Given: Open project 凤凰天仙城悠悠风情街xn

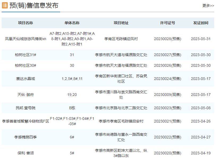Looking at the screenshot, I should [x=26, y=39].
